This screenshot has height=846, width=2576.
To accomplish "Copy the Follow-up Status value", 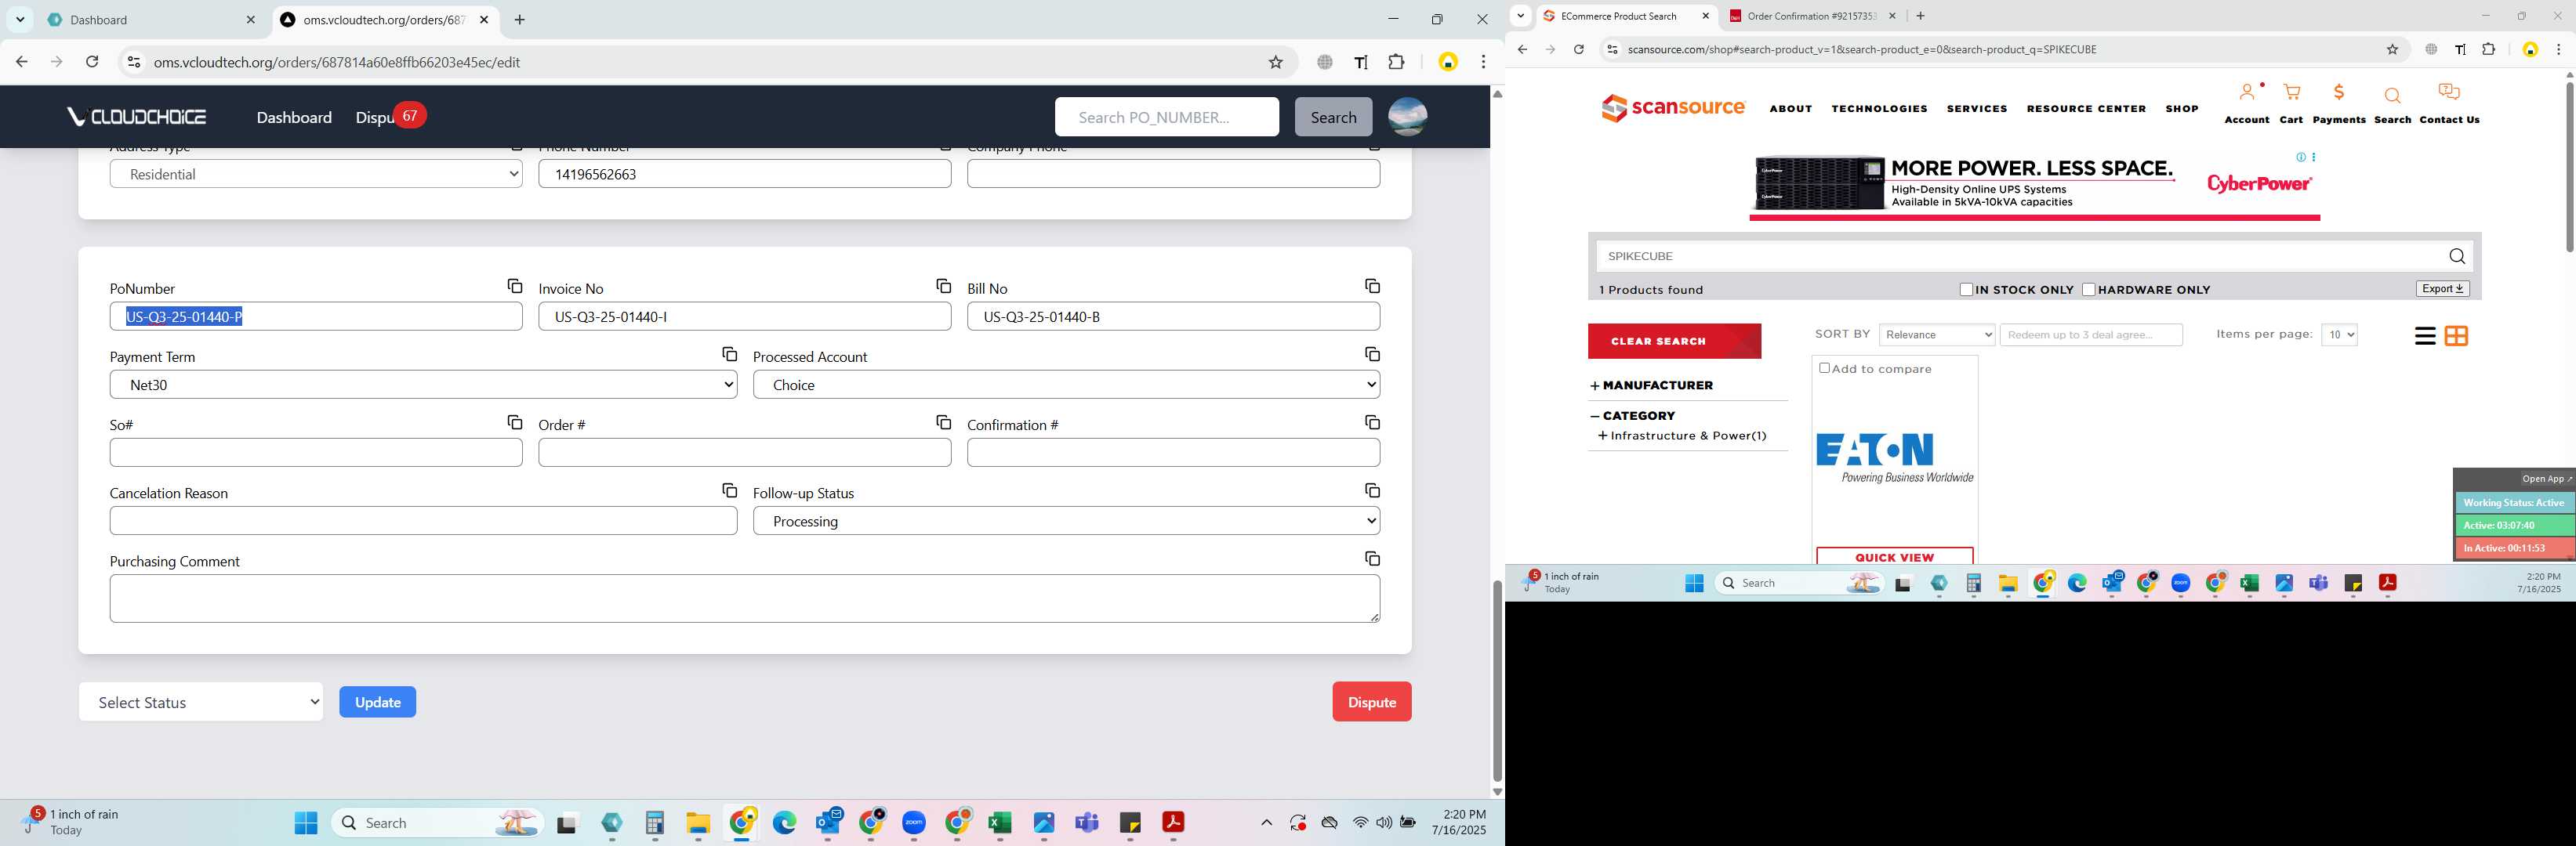I will [1372, 490].
